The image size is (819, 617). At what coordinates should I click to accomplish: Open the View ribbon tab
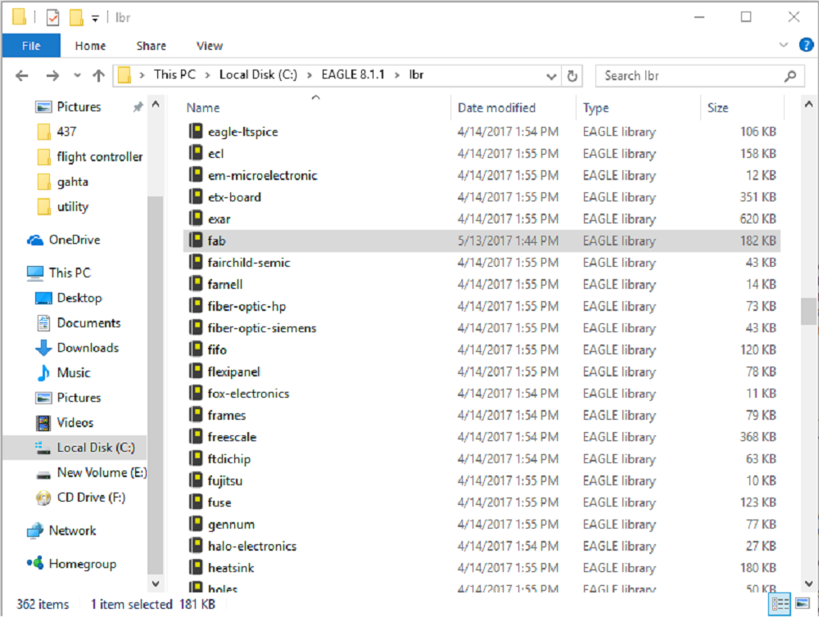pos(210,46)
